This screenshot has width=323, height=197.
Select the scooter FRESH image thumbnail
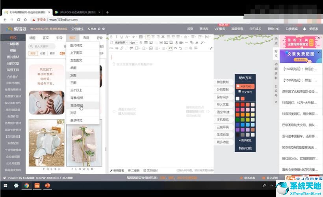coord(46,143)
